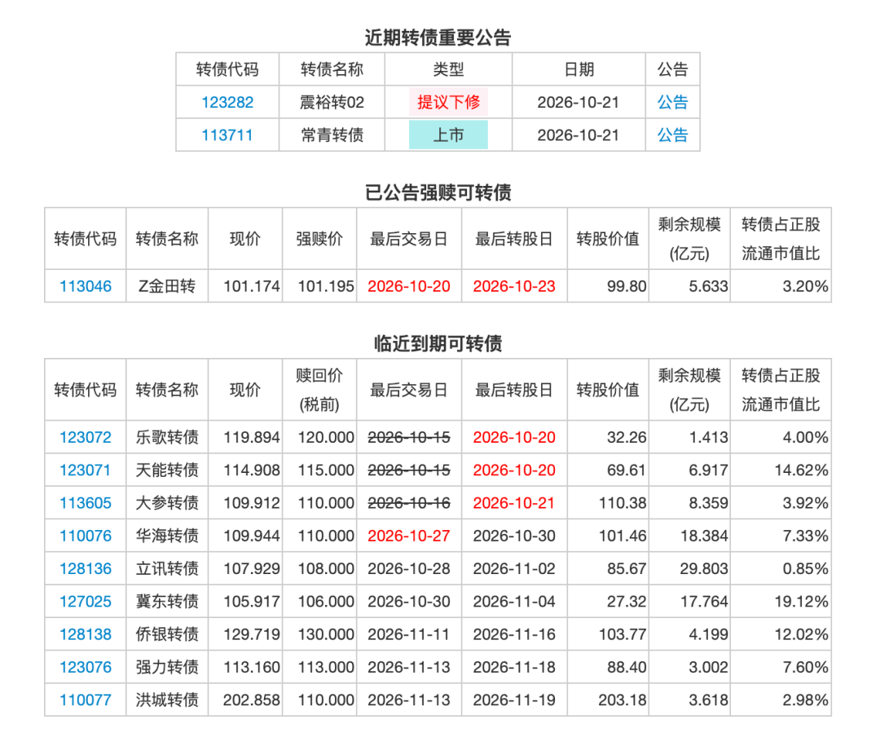This screenshot has width=880, height=733.
Task: Click the 临近到期可转债 heading
Action: tap(438, 344)
